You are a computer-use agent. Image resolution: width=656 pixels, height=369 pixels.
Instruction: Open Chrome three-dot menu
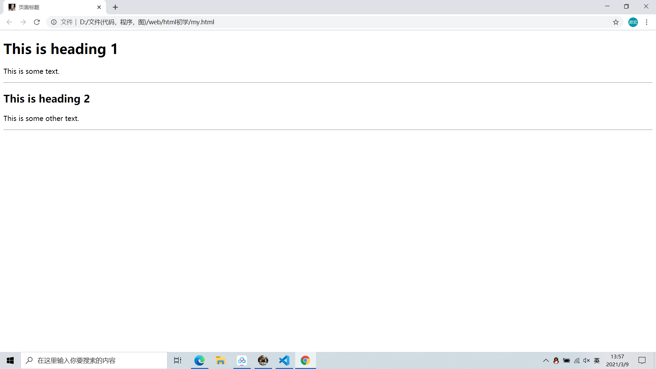(646, 22)
